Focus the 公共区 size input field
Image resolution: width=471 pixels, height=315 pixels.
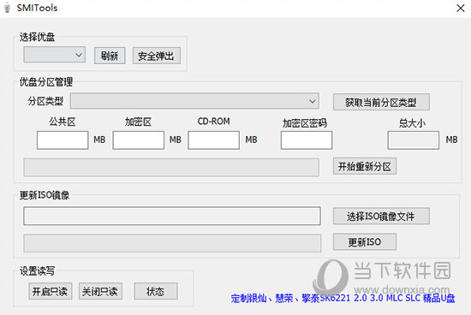point(63,140)
